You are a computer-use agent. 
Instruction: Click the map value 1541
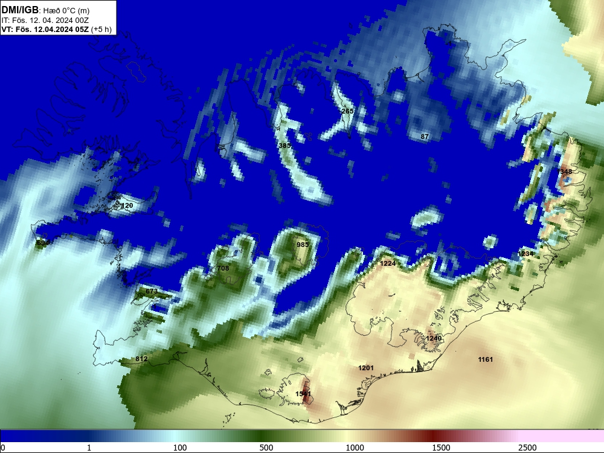pos(303,394)
